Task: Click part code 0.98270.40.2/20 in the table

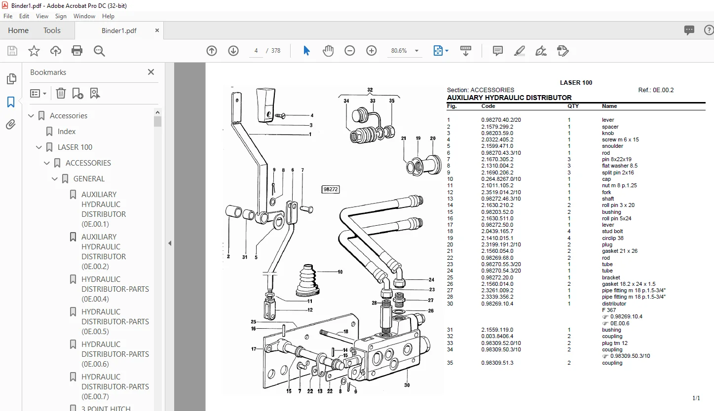Action: (501, 120)
